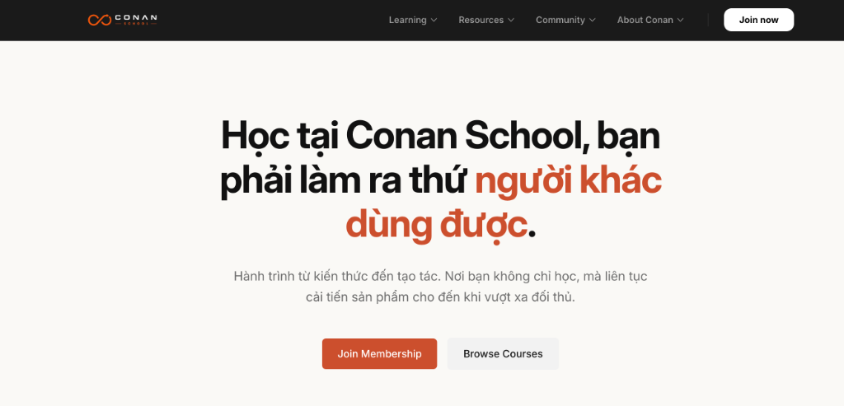The width and height of the screenshot is (844, 406).
Task: Expand the chevron beside About Conan
Action: [680, 20]
